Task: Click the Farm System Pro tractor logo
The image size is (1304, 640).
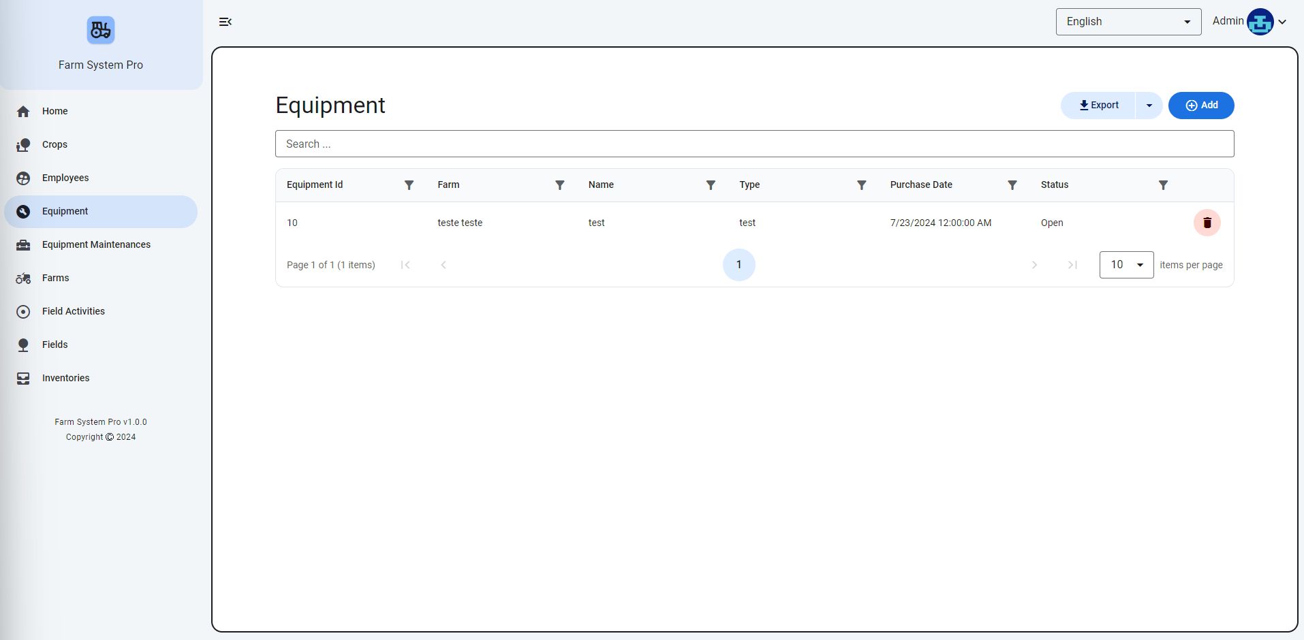Action: (x=101, y=31)
